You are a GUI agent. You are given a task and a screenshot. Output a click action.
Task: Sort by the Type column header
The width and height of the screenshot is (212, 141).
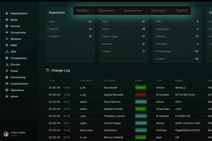click(x=159, y=80)
